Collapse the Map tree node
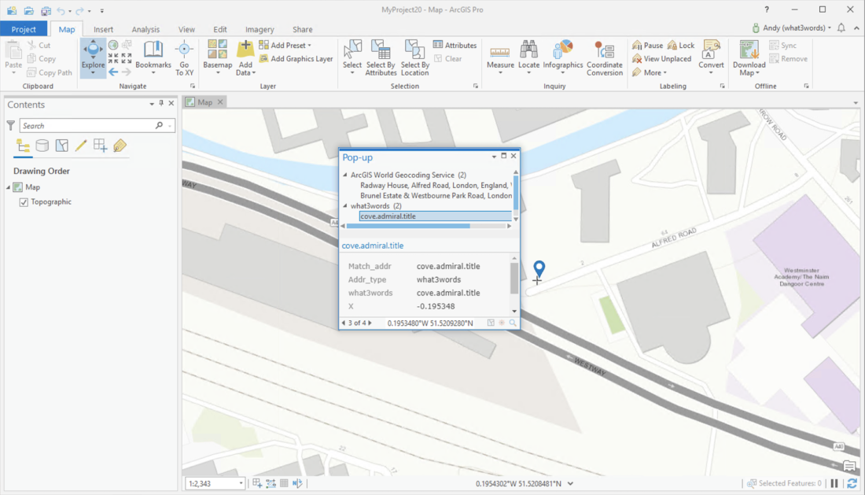The width and height of the screenshot is (865, 495). pyautogui.click(x=9, y=187)
